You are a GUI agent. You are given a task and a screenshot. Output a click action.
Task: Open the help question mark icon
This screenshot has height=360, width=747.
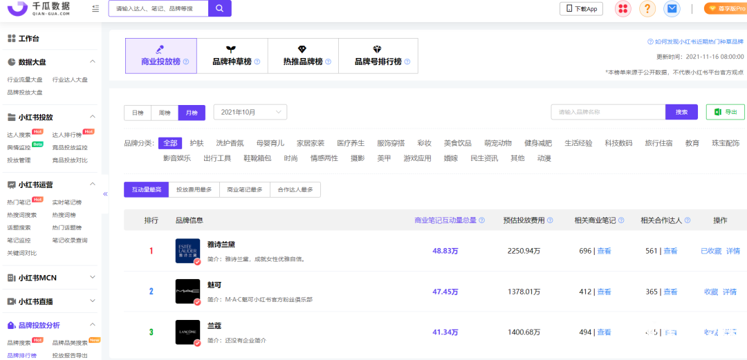tap(647, 8)
